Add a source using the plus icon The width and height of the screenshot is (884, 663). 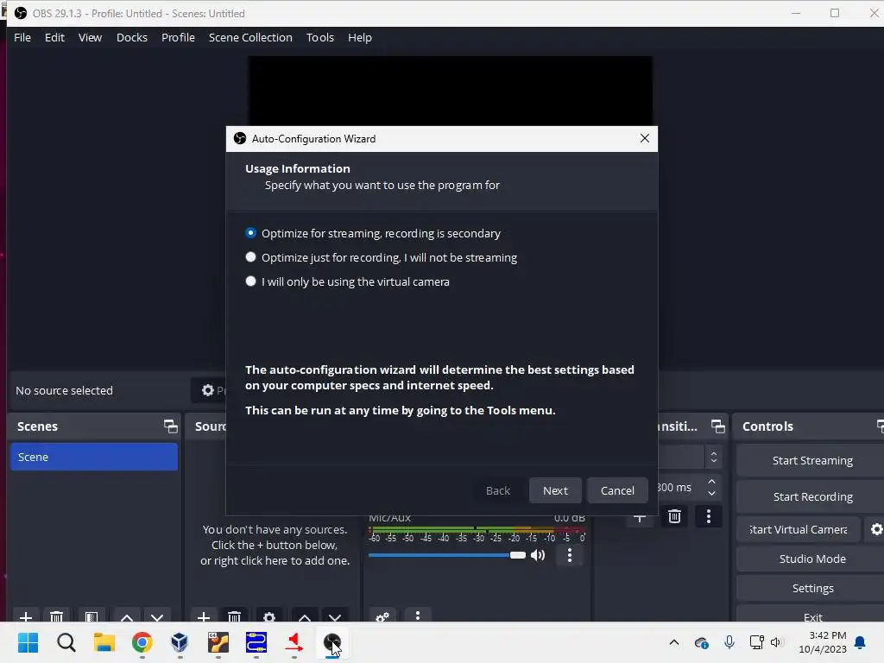[x=204, y=616]
